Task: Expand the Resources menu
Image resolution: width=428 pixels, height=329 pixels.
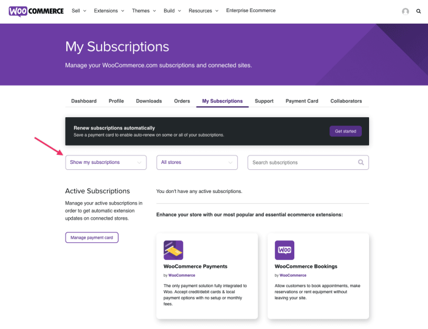Action: point(203,11)
